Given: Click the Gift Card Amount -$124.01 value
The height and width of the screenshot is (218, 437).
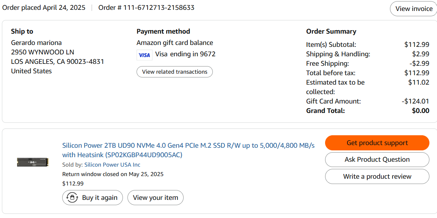Looking at the screenshot, I should point(415,101).
